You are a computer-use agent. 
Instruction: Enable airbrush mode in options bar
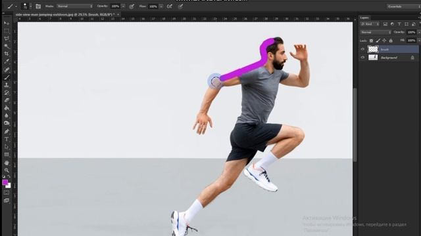pos(170,6)
